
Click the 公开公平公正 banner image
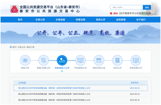pos(80,33)
